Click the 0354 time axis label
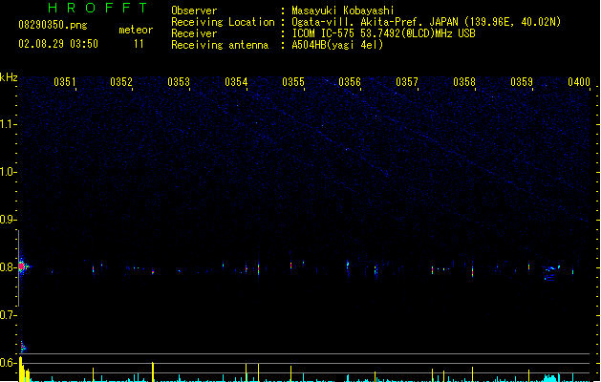This screenshot has height=382, width=601. click(x=236, y=82)
